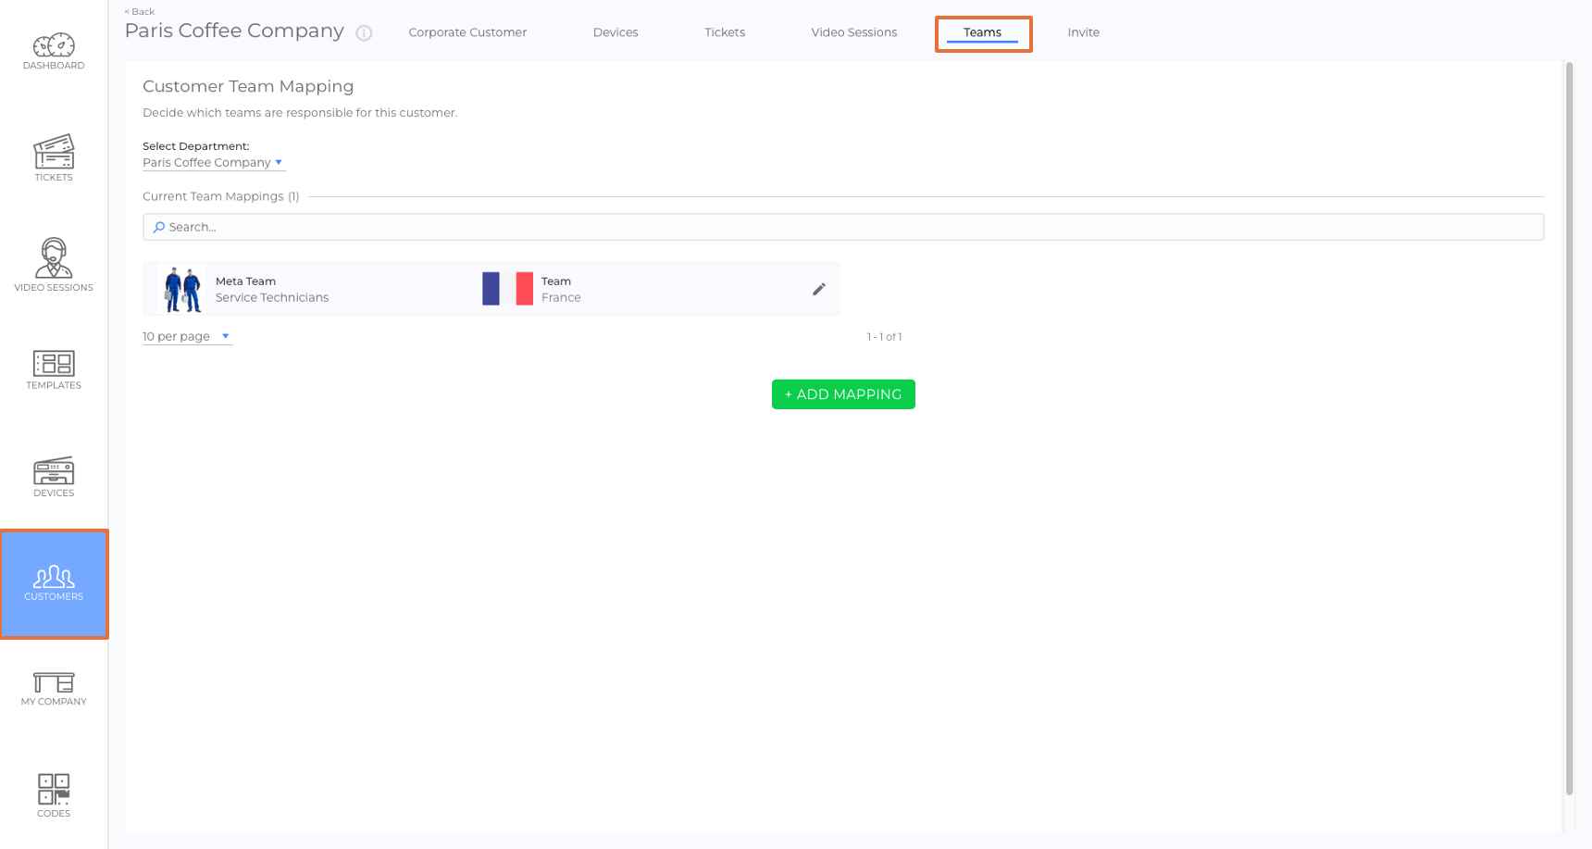Select the Meta Team Service Technicians text
1592x849 pixels.
(272, 289)
